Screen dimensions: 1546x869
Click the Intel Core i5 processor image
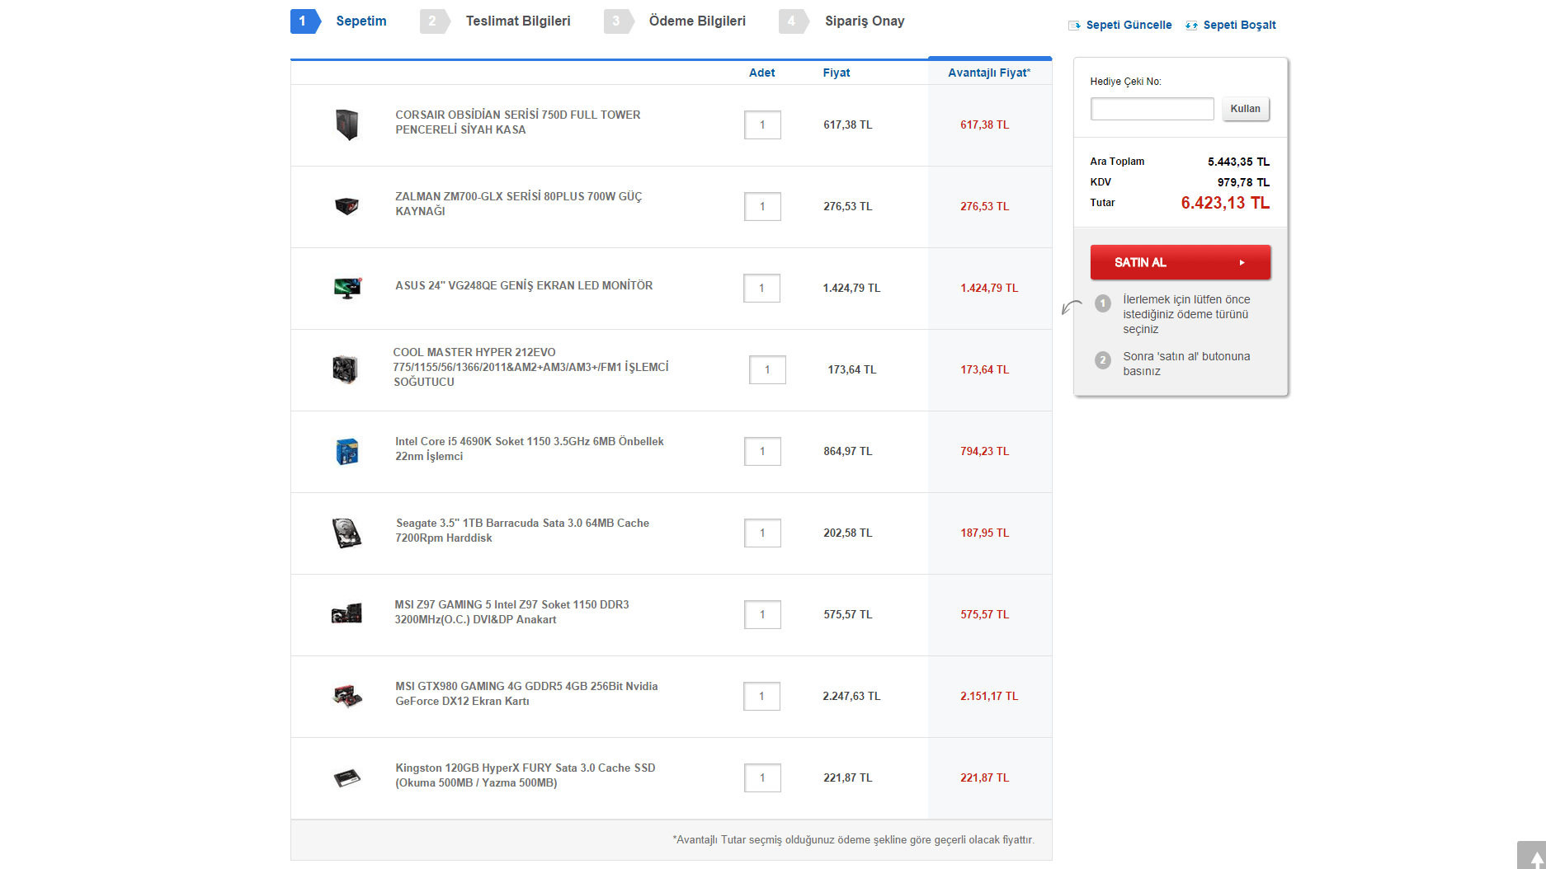(x=347, y=451)
